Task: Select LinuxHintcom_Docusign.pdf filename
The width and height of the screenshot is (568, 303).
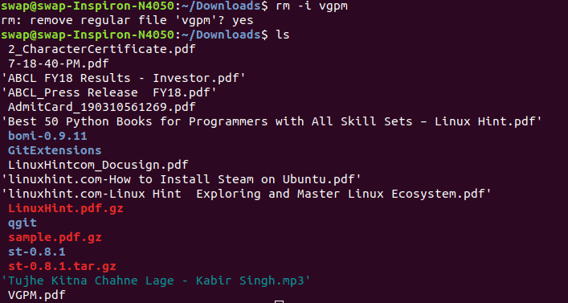Action: click(x=98, y=166)
